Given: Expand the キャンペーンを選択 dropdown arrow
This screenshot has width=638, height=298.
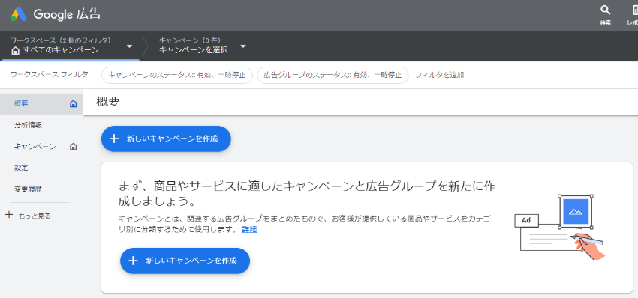Looking at the screenshot, I should (x=243, y=46).
